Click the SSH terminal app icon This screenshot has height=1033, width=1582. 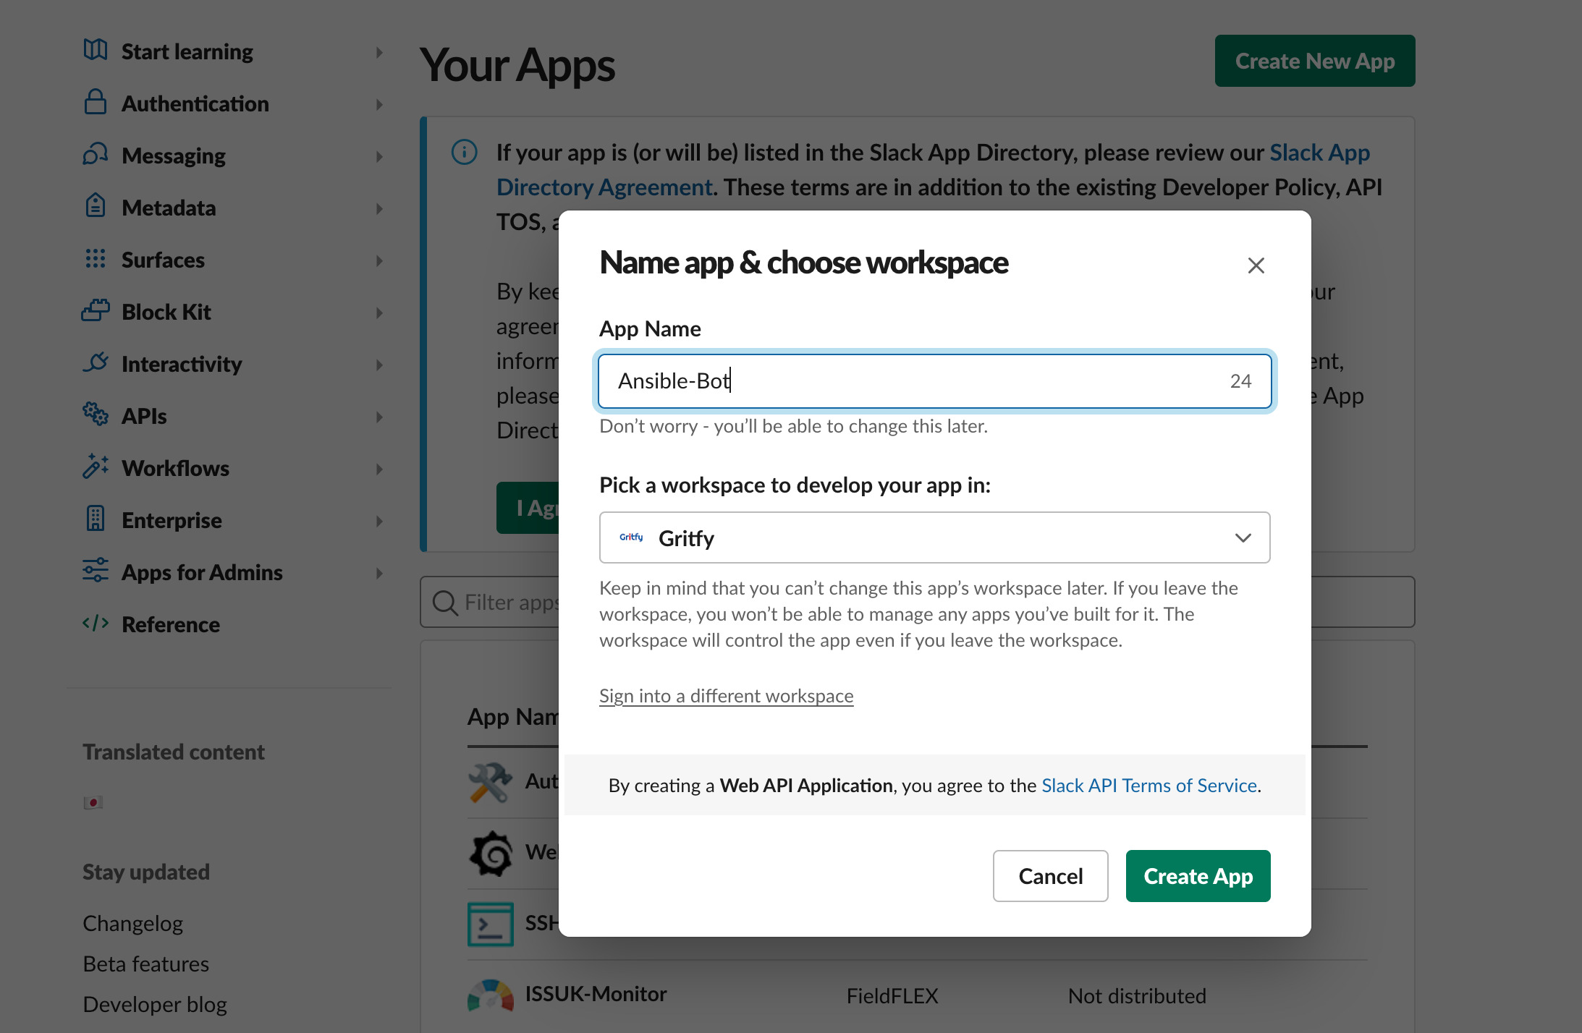pyautogui.click(x=491, y=924)
